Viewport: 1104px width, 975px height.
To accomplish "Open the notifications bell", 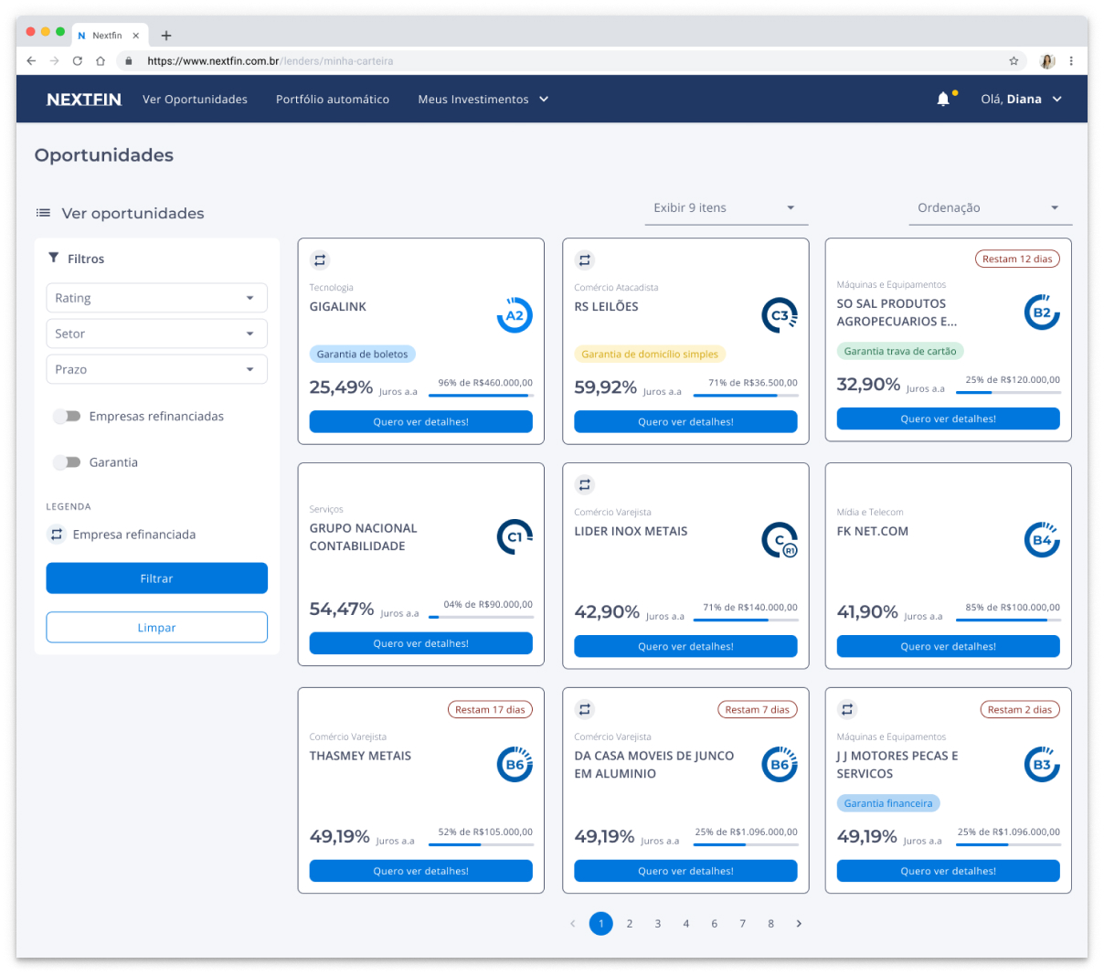I will (x=943, y=99).
